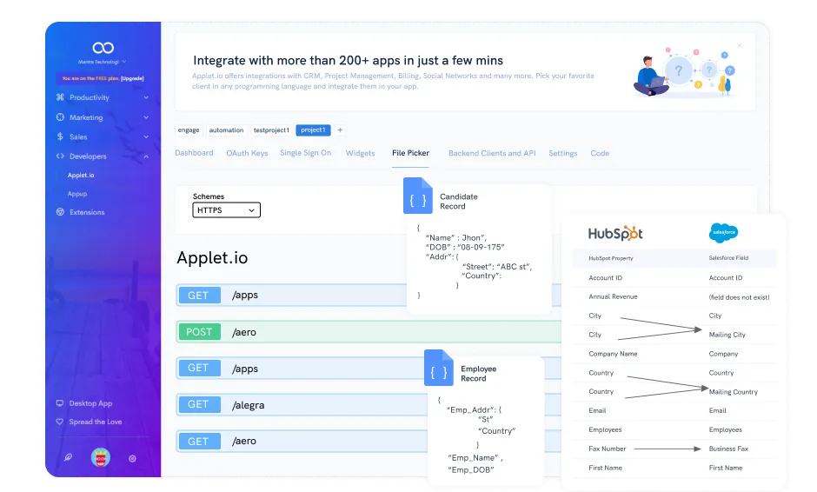Image resolution: width=817 pixels, height=492 pixels.
Task: Open the Single Sign On tab
Action: click(305, 153)
